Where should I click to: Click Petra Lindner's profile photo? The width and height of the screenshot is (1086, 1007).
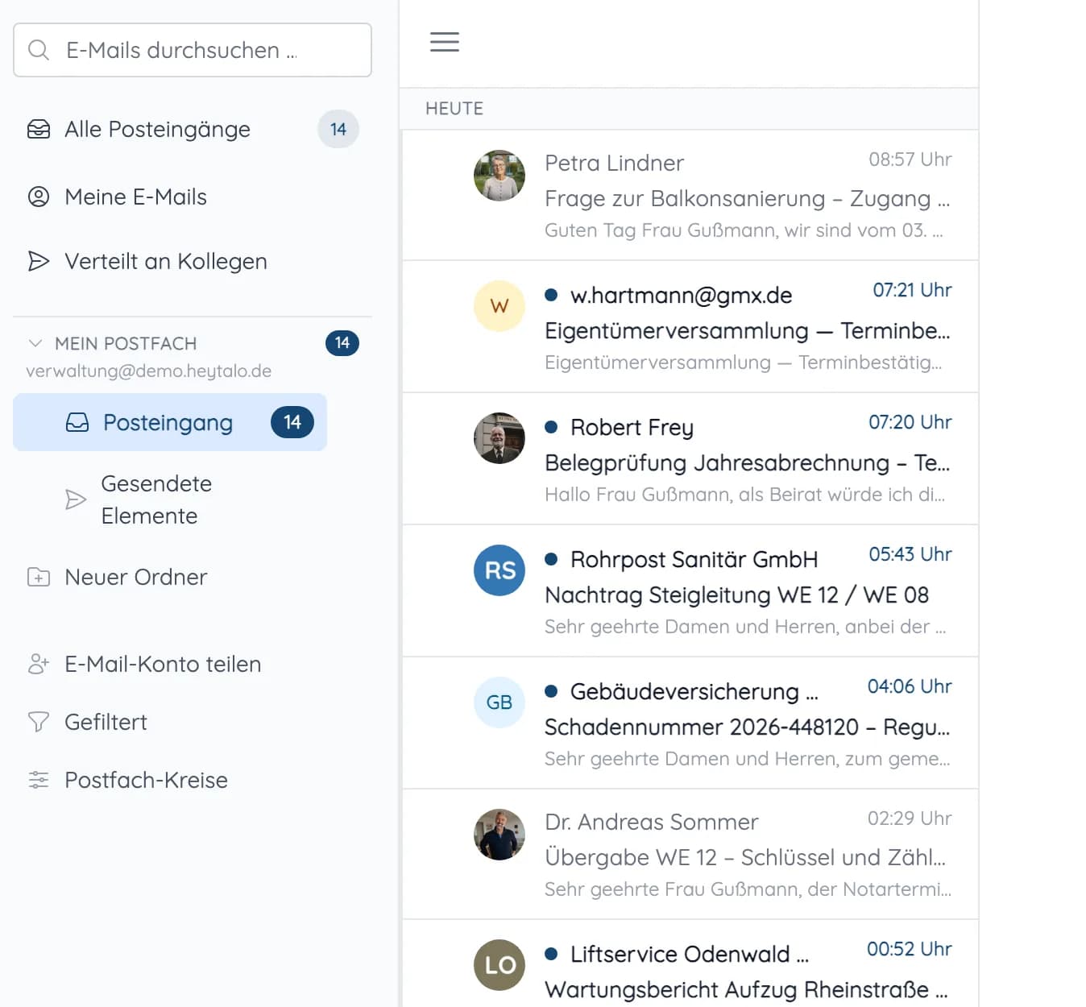(x=499, y=176)
